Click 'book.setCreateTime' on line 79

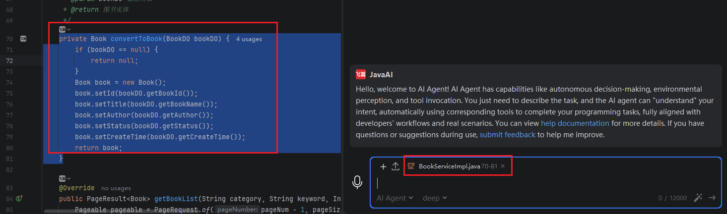(x=111, y=137)
